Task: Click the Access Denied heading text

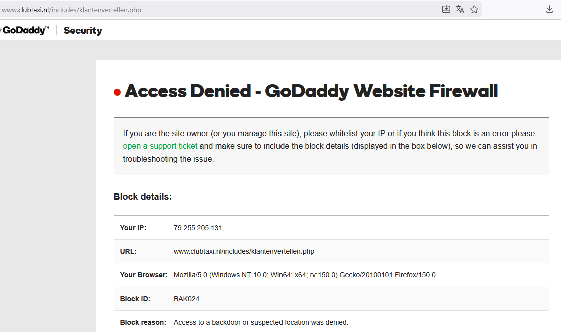Action: (x=311, y=91)
